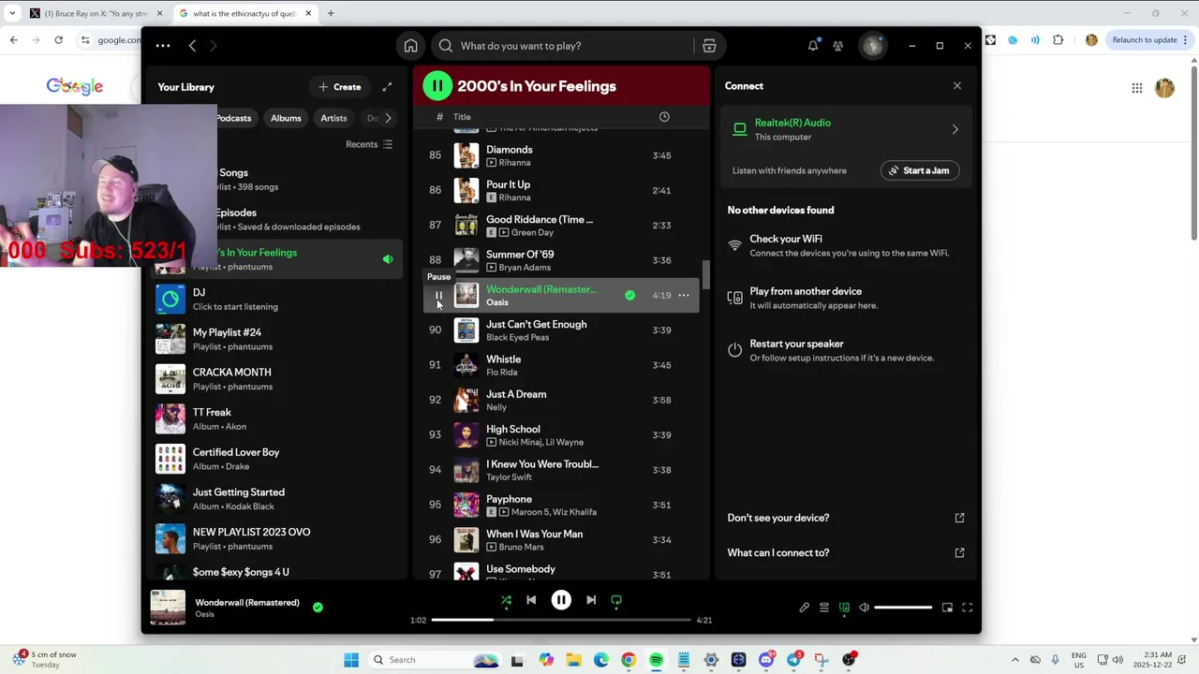Open TT Freak album by Akon
The width and height of the screenshot is (1199, 674).
[x=276, y=419]
